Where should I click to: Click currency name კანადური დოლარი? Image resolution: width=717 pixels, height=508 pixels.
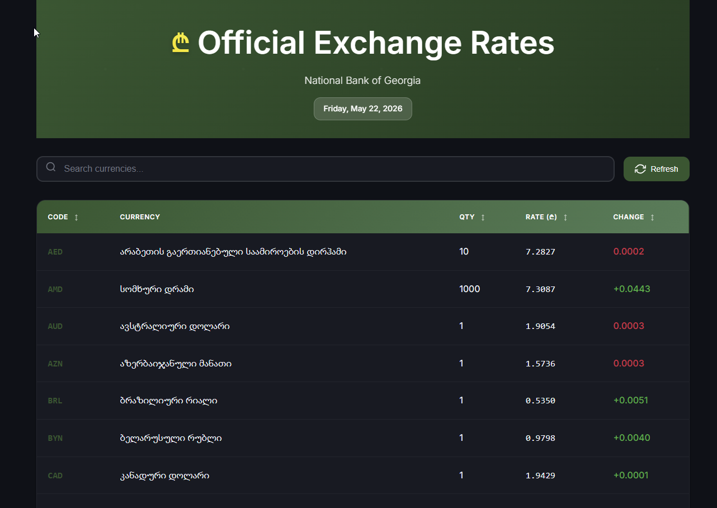[164, 476]
